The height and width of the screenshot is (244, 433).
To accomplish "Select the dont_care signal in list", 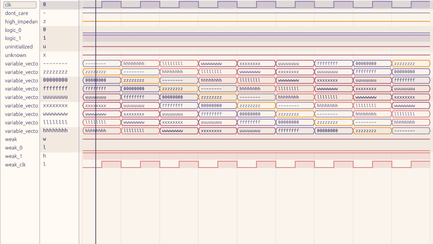I will point(17,13).
